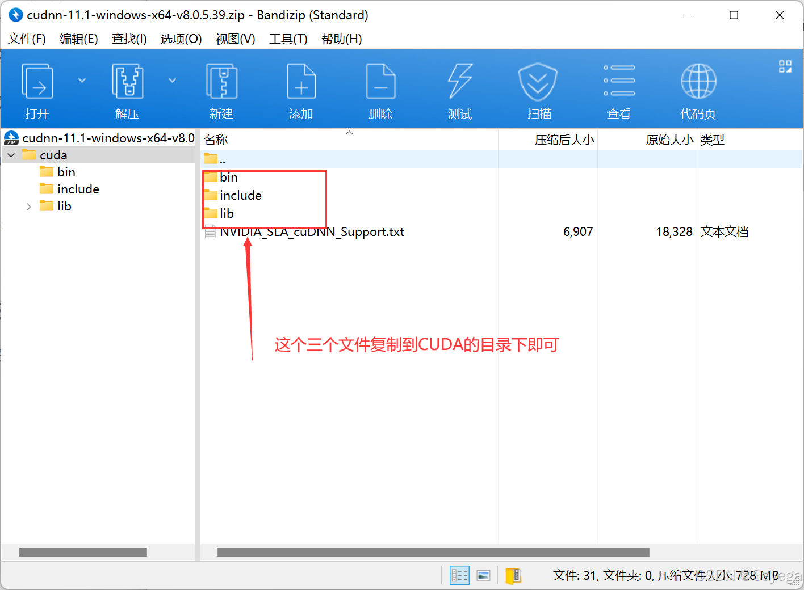Switch to details list view in status bar
Image resolution: width=804 pixels, height=590 pixels.
coord(459,575)
